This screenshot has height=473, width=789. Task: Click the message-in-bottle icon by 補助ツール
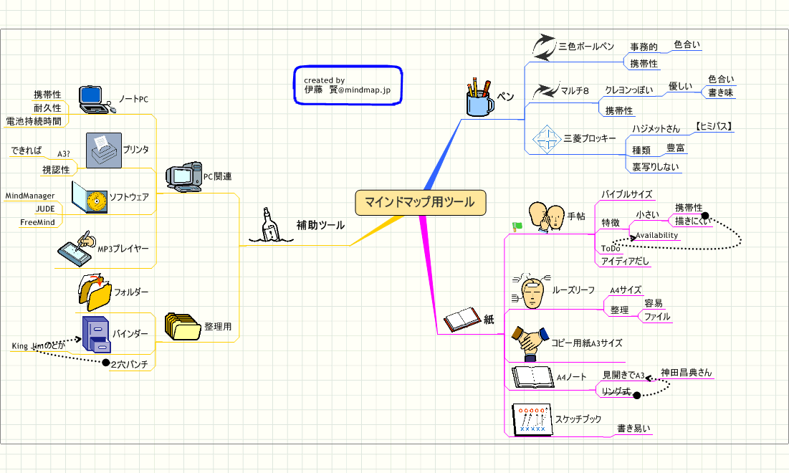pyautogui.click(x=269, y=226)
